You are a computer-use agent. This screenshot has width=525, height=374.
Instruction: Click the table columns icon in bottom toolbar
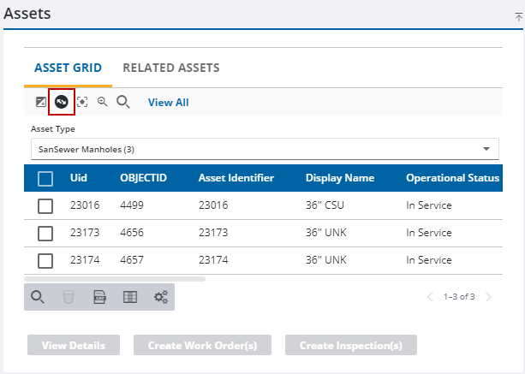tap(129, 297)
